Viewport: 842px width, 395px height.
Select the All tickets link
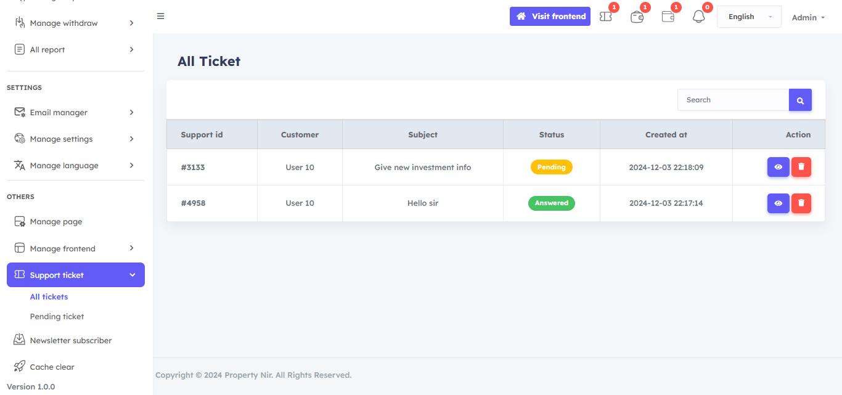coord(49,296)
